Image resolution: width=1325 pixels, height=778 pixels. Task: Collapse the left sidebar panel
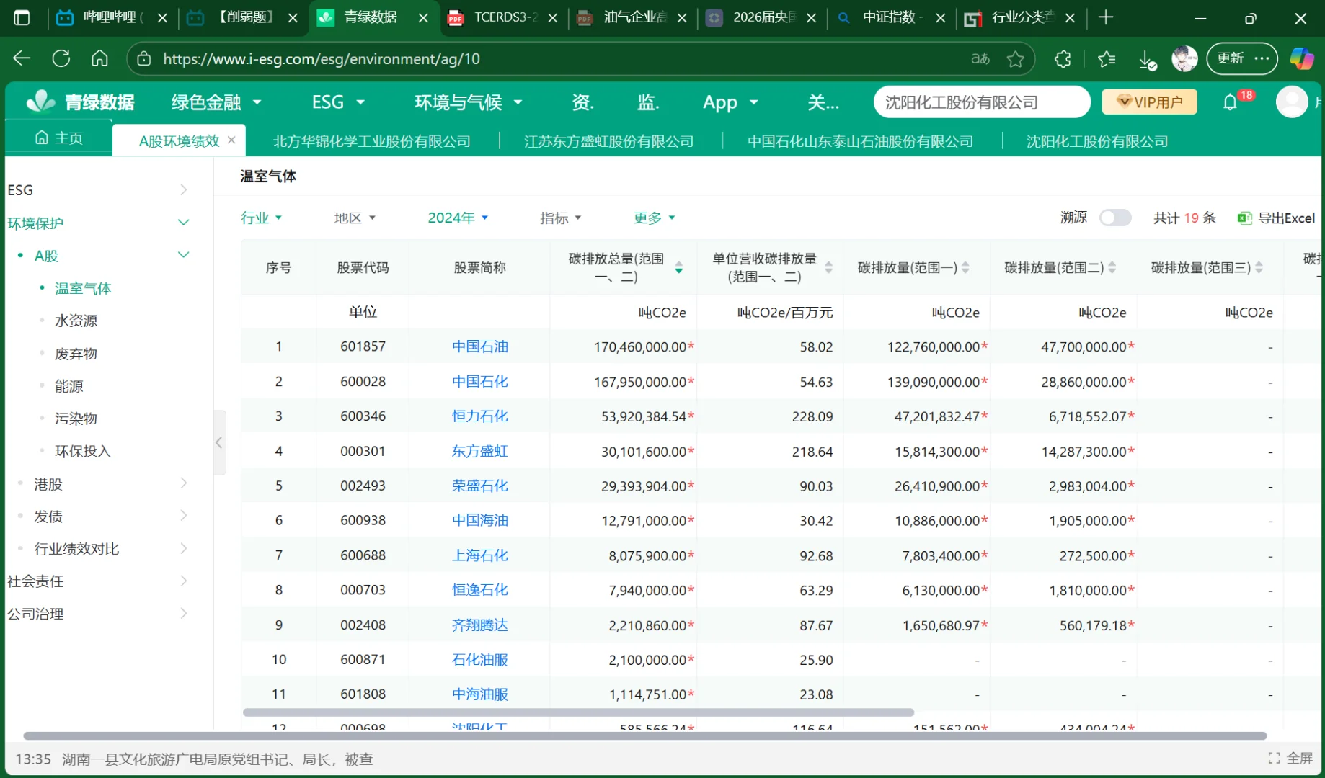[x=219, y=442]
